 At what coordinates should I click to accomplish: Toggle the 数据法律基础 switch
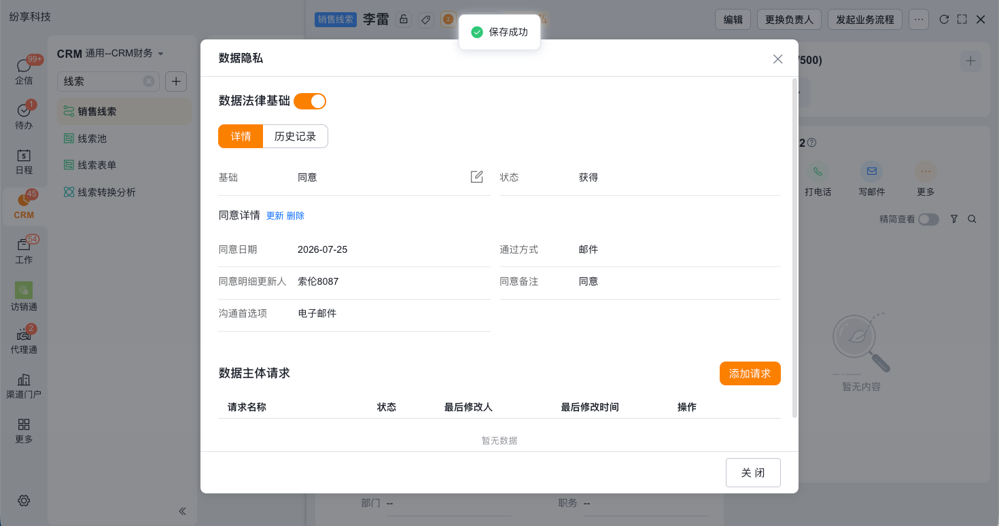(310, 101)
